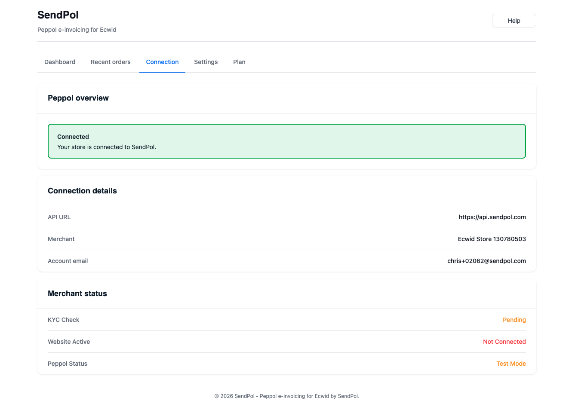
Task: Click the SendPol title heading
Action: 58,15
